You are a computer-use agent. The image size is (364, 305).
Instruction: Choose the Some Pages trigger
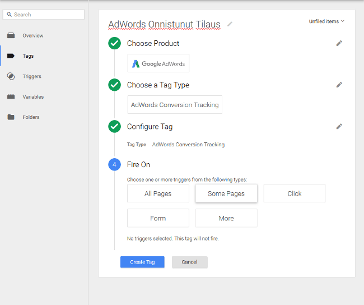226,193
